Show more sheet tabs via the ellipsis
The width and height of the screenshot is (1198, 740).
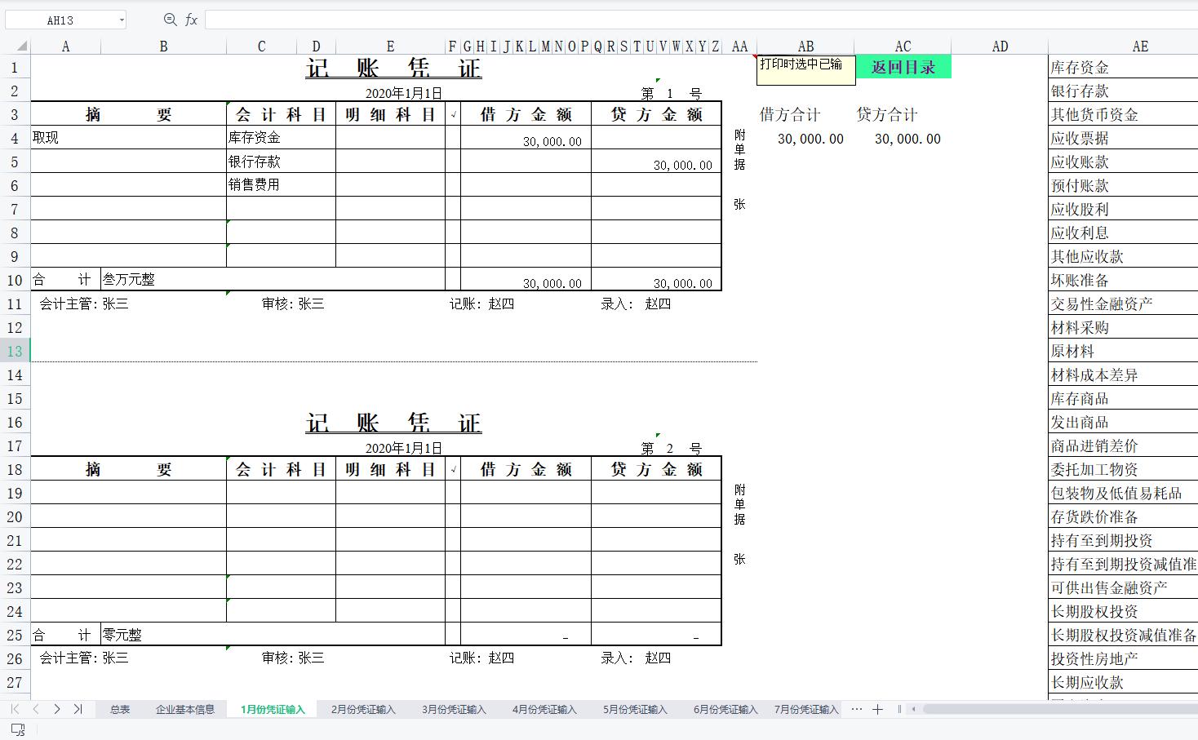click(856, 709)
